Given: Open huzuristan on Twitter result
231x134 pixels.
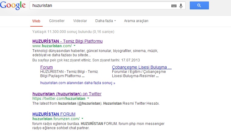Looking at the screenshot, I should 67,94.
